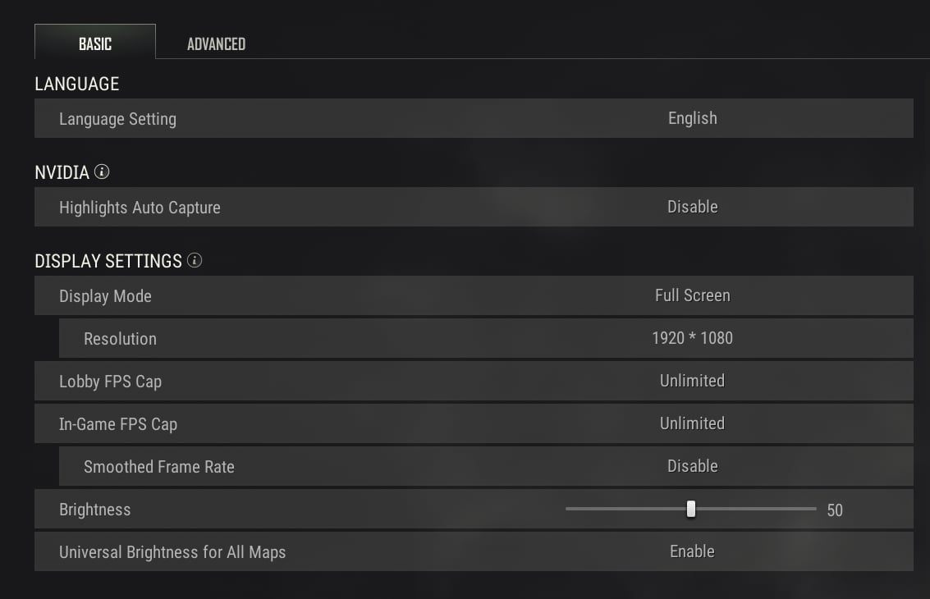Select the Basic tab
930x599 pixels.
[95, 43]
